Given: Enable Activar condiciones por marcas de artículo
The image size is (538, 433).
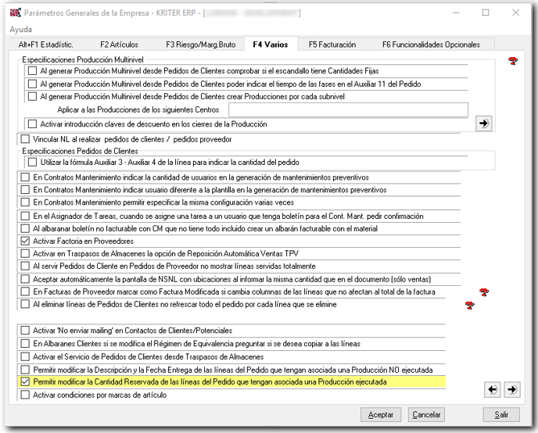Looking at the screenshot, I should pos(25,395).
